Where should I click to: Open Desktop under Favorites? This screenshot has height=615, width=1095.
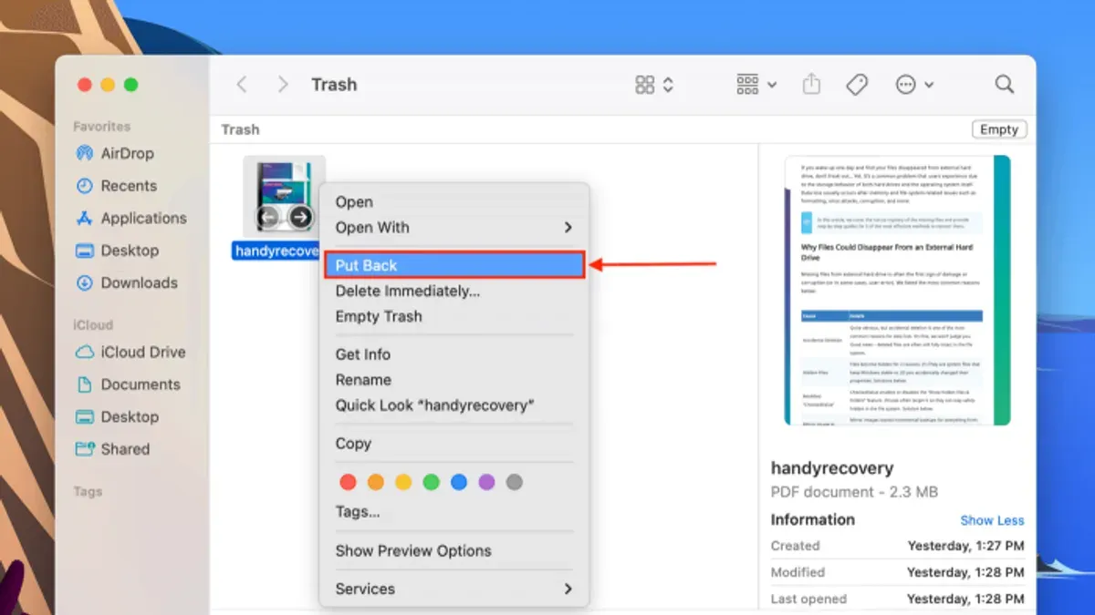click(x=117, y=251)
